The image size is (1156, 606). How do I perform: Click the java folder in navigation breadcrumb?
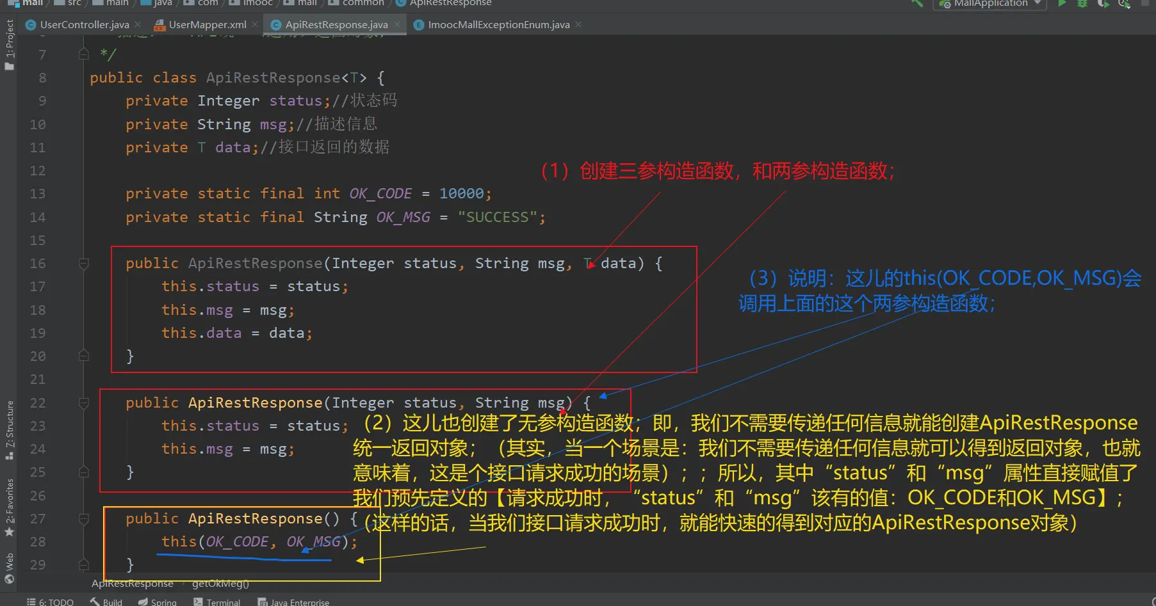click(x=156, y=3)
